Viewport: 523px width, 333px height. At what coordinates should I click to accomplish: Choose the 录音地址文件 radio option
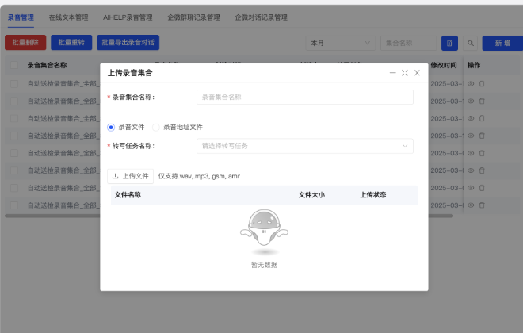[x=156, y=126]
